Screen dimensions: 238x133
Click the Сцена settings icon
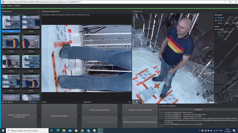(237, 26)
